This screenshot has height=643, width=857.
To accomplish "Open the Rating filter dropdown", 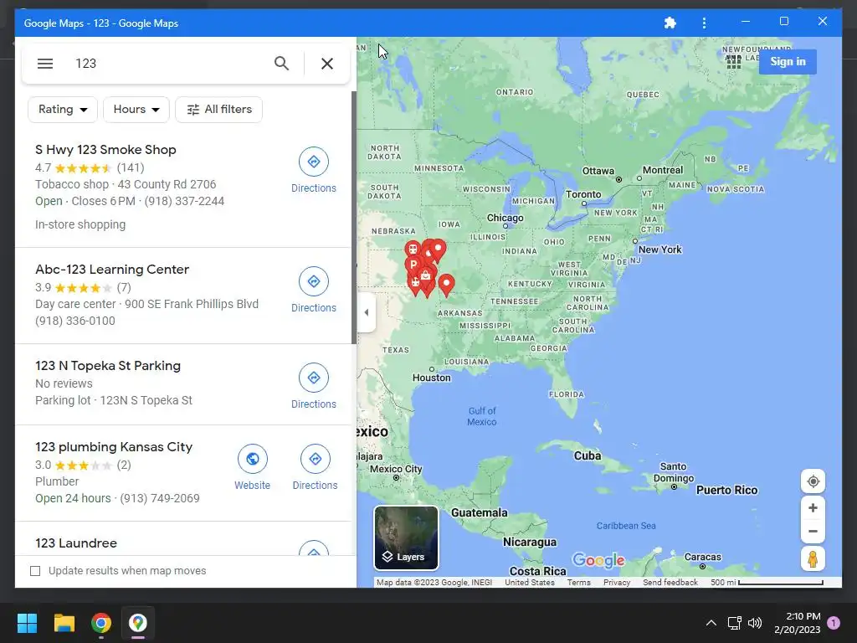I will click(x=62, y=110).
